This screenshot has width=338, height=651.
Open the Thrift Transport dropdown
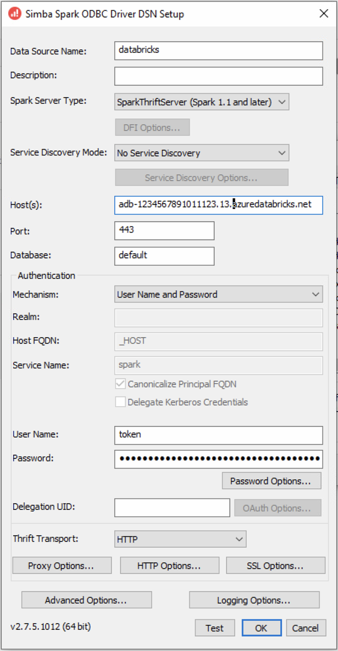[240, 539]
